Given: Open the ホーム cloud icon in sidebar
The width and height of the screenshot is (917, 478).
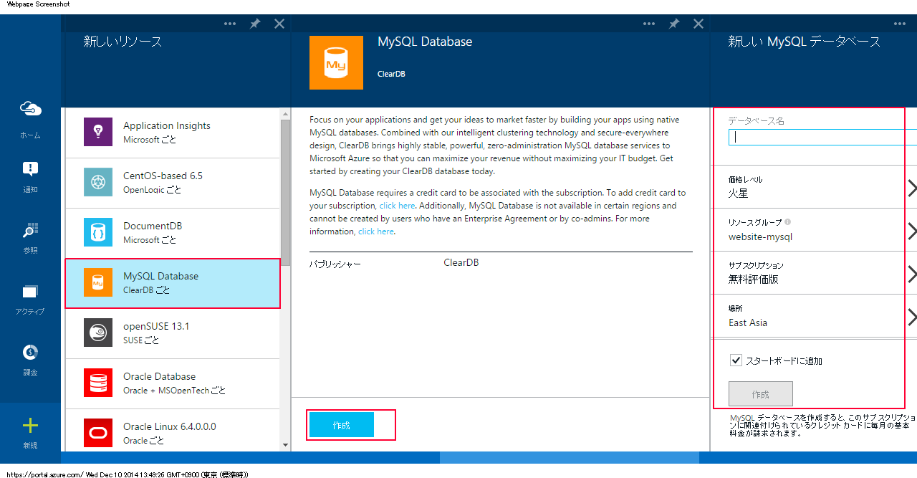Looking at the screenshot, I should 30,108.
